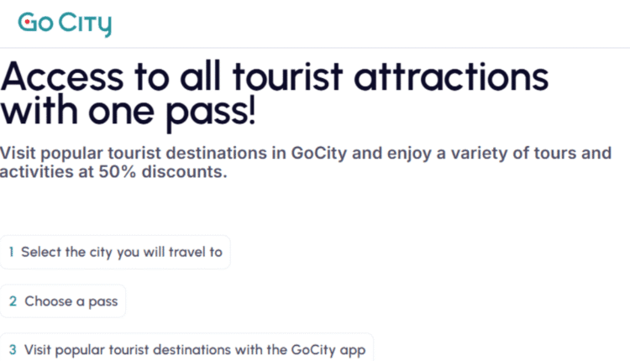Click the number 2 step marker
Screen dimensions: 630x361
coord(13,301)
